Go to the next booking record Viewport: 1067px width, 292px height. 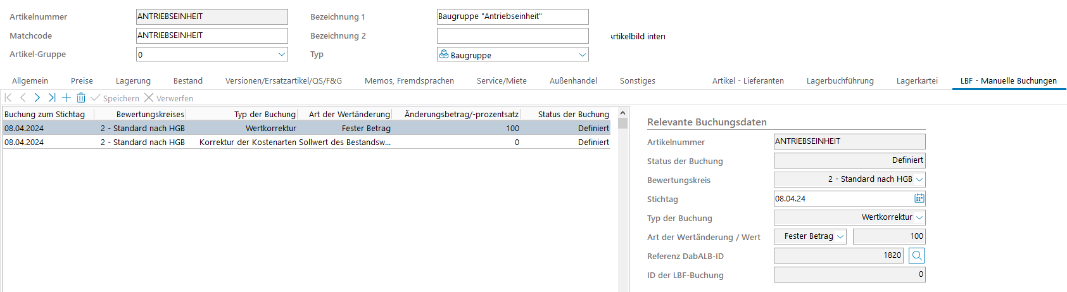[37, 98]
